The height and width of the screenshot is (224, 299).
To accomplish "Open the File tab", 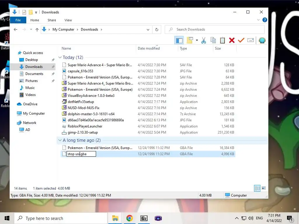I will click(x=18, y=20).
